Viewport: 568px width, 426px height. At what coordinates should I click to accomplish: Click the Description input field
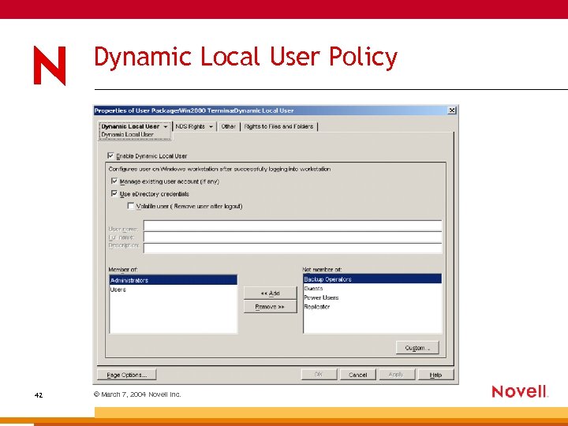coord(293,248)
